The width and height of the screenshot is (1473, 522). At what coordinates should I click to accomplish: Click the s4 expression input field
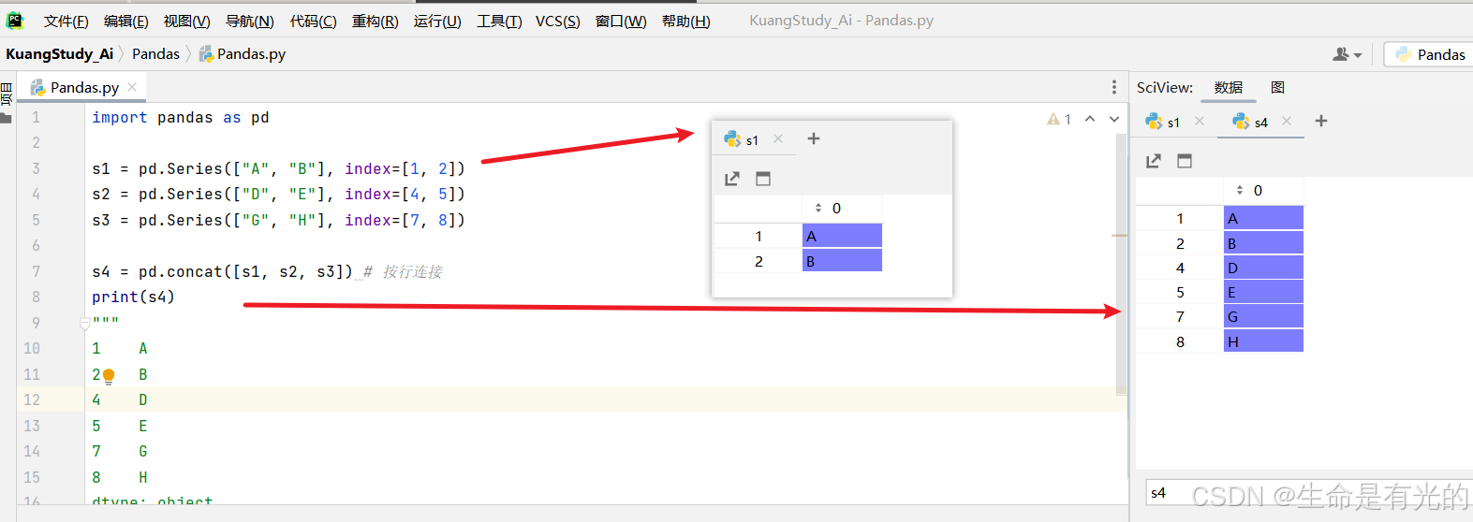pyautogui.click(x=1309, y=492)
